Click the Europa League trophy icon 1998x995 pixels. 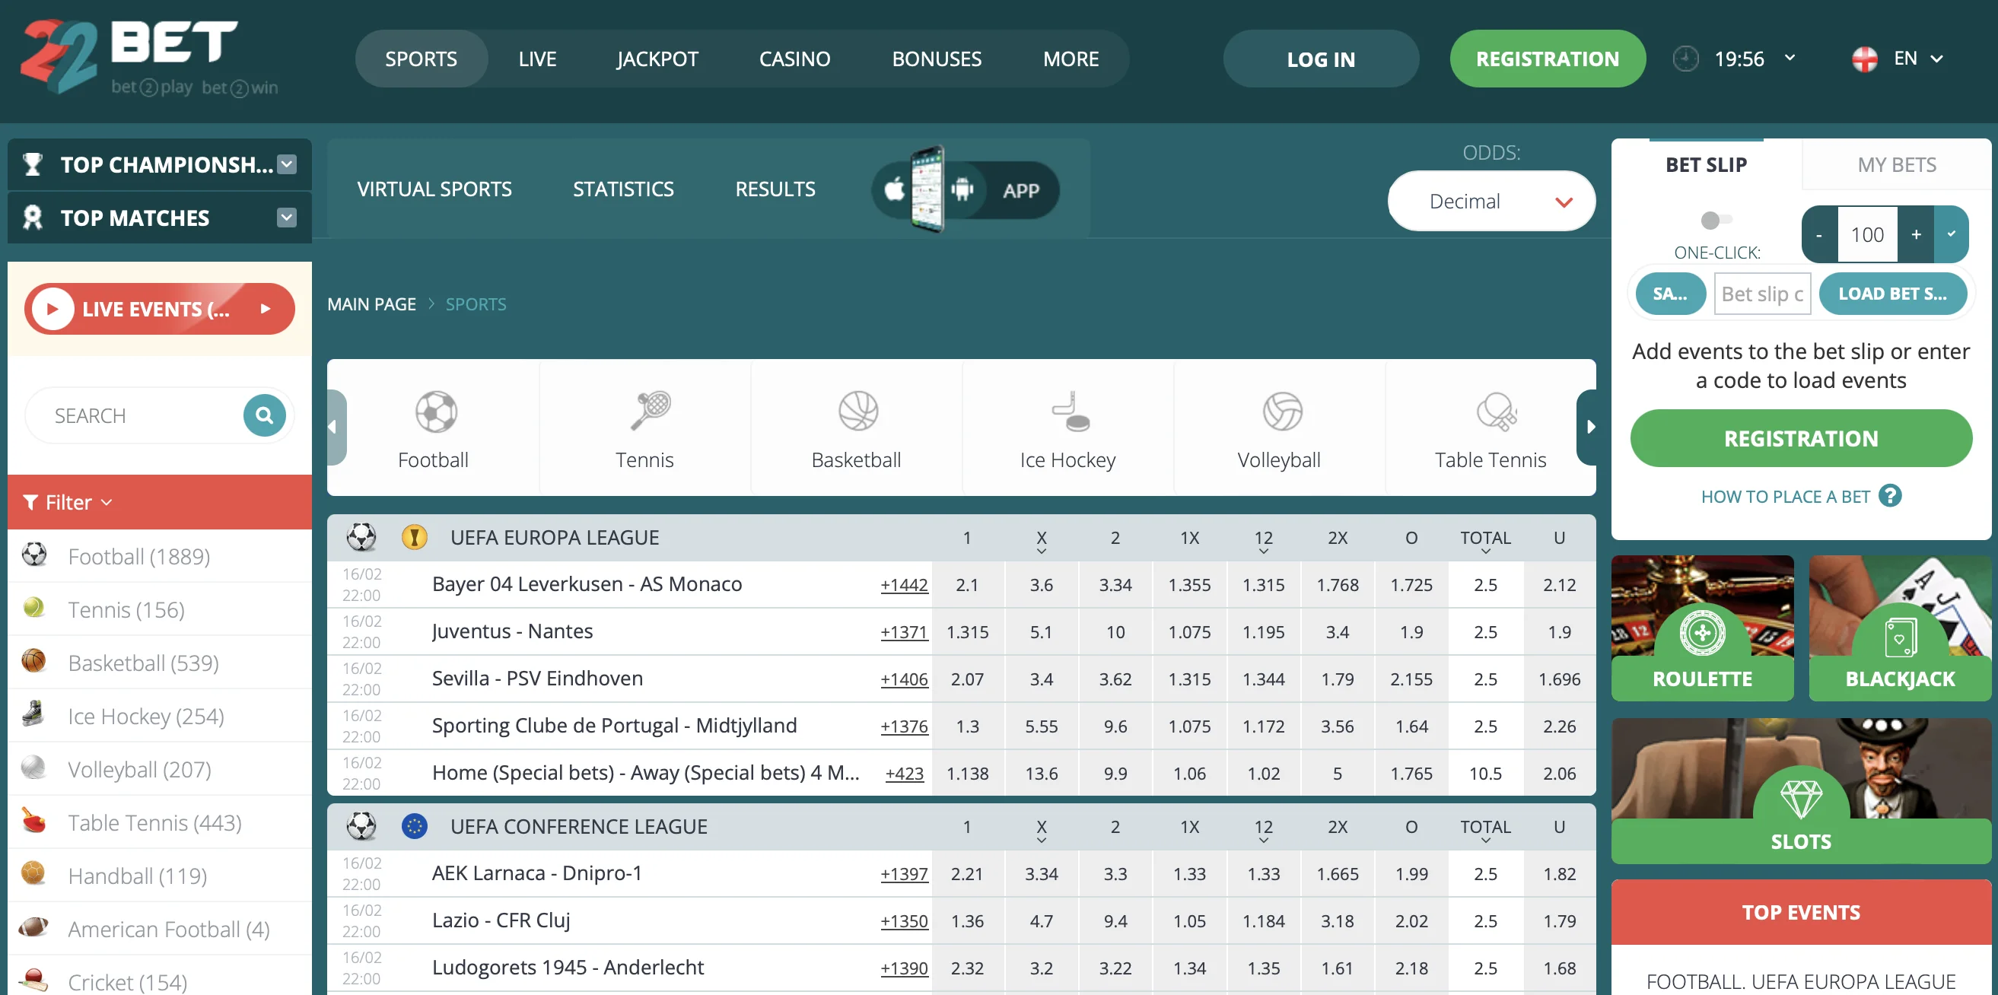(x=415, y=536)
